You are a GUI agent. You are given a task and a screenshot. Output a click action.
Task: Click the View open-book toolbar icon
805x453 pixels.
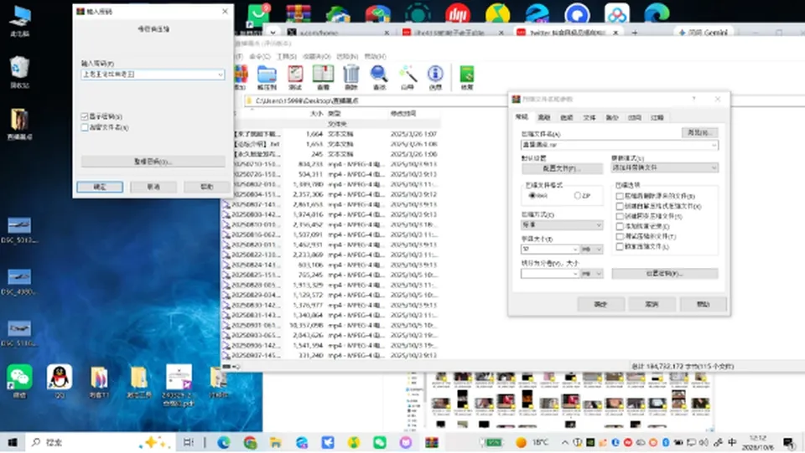[323, 77]
